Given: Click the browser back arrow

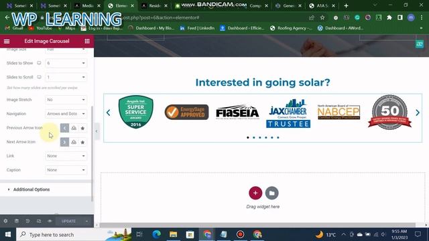Looking at the screenshot, I should point(7,17).
